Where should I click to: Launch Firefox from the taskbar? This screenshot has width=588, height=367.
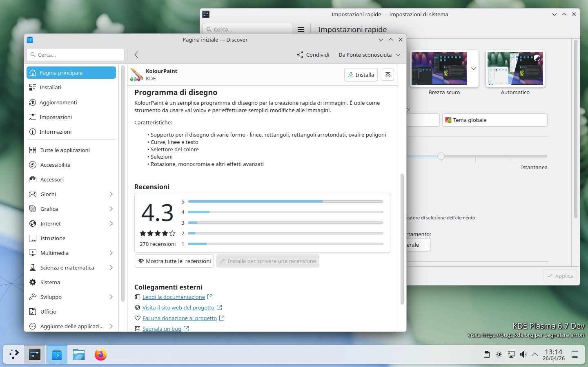point(100,355)
